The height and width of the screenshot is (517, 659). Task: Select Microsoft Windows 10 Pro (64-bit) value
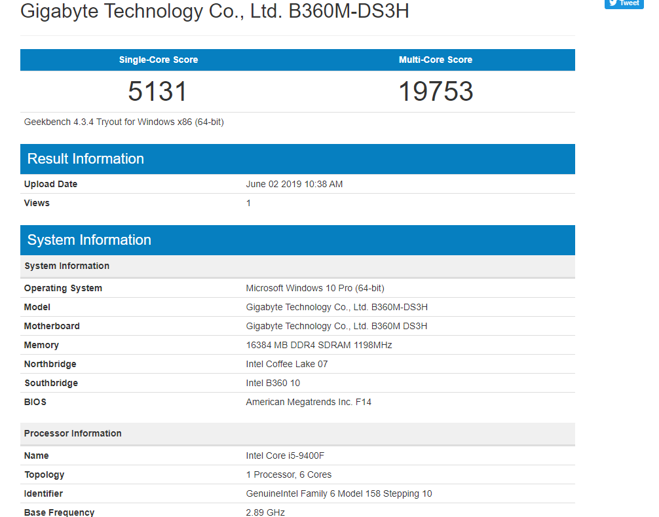(315, 288)
